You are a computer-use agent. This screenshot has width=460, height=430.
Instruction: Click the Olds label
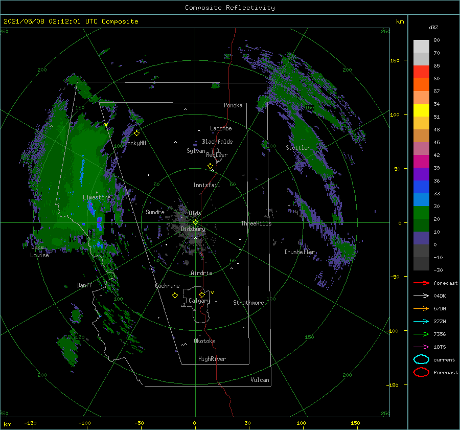click(x=195, y=213)
